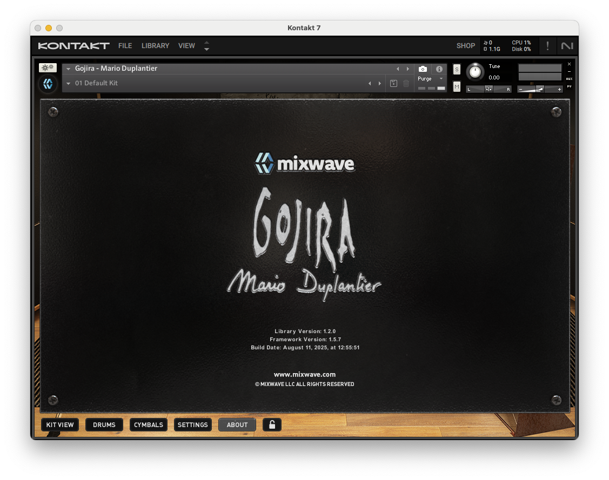Open the instrument info icon
609x480 pixels.
tap(439, 69)
